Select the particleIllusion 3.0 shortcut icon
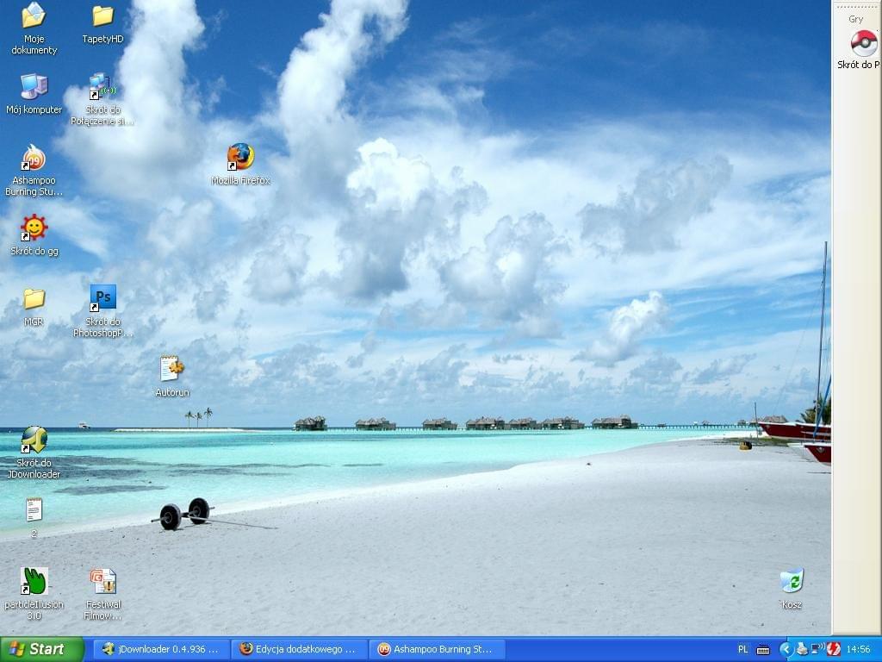 34,581
